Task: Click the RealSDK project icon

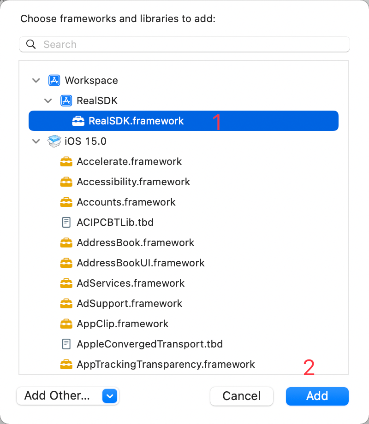Action: click(x=66, y=101)
